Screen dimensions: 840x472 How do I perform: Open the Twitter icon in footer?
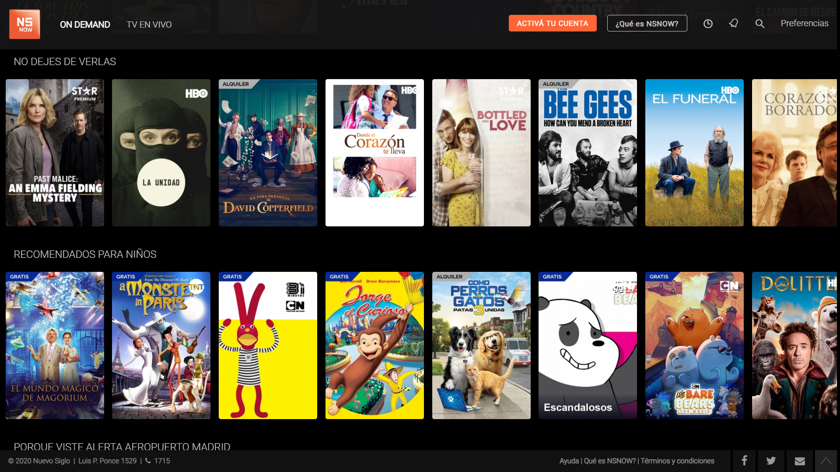pos(771,461)
